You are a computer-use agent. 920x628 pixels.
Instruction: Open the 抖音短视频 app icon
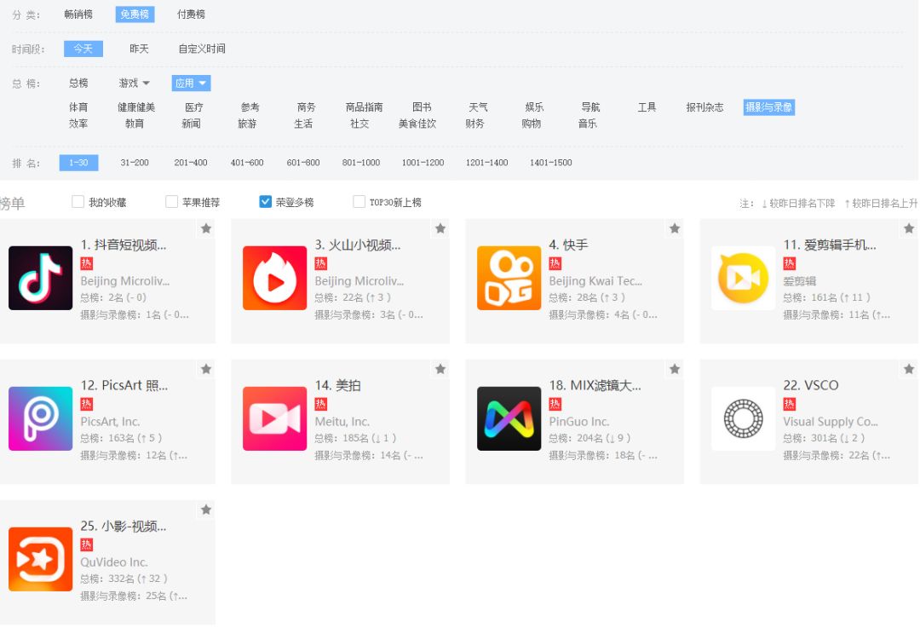click(39, 278)
